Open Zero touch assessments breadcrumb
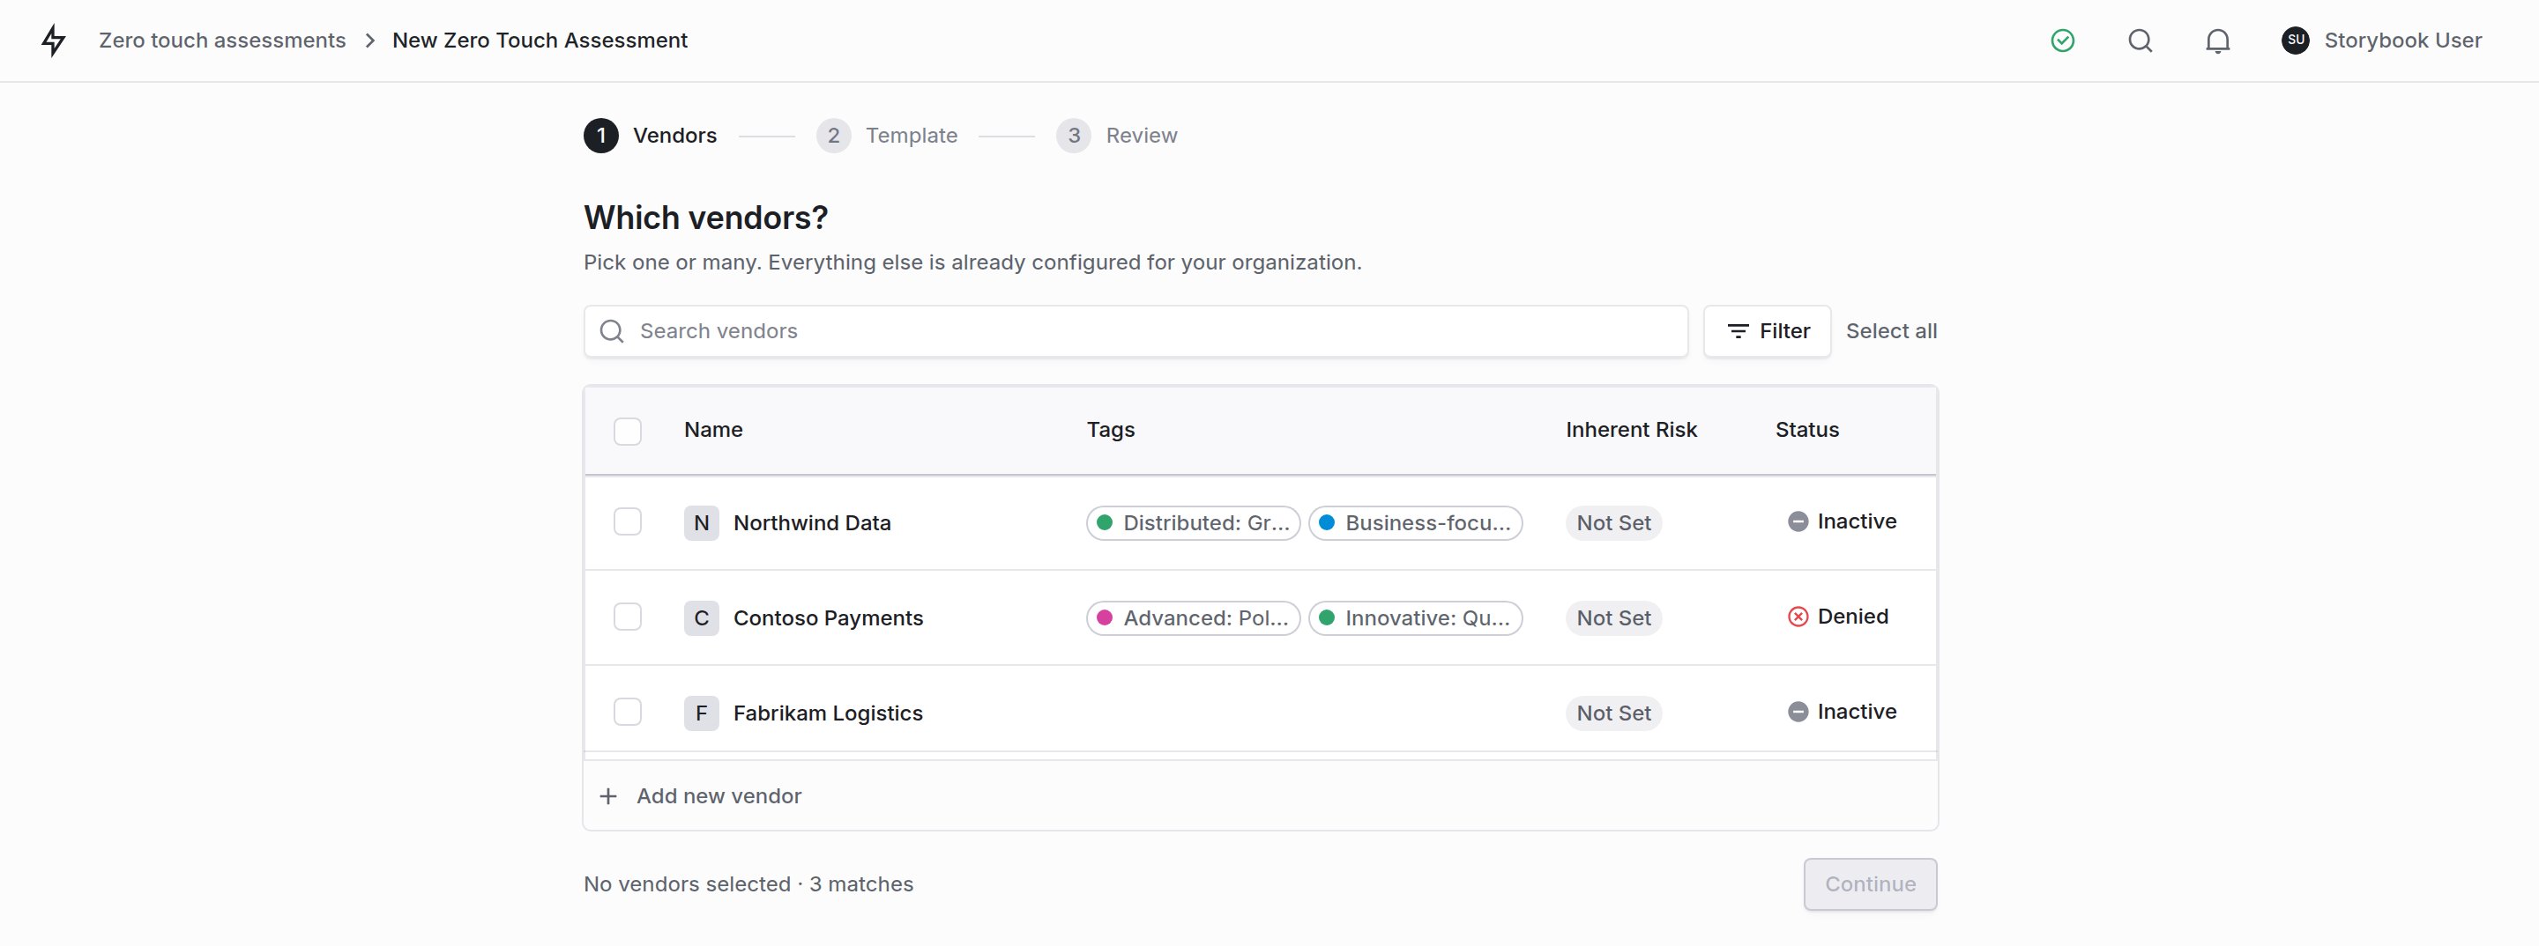The image size is (2539, 946). pos(222,41)
